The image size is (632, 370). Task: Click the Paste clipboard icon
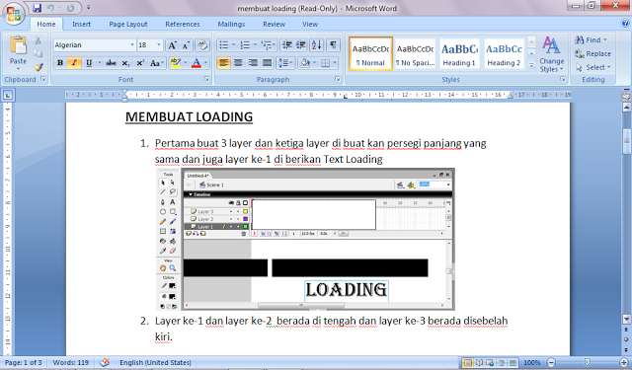pyautogui.click(x=18, y=44)
